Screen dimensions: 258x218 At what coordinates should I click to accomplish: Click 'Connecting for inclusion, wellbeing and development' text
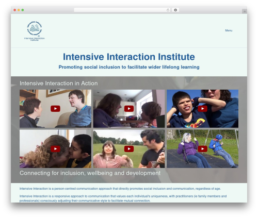pos(90,173)
